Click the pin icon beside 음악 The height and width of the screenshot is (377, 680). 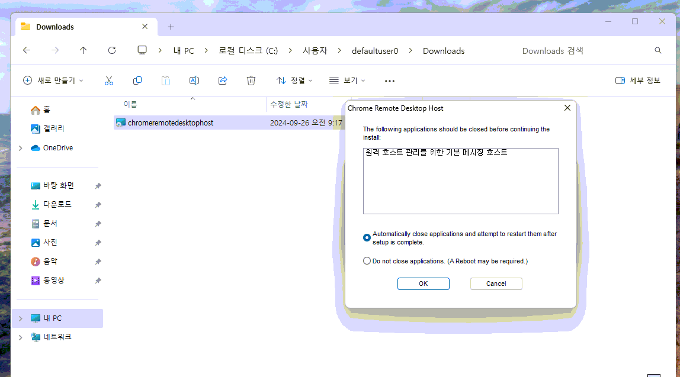pos(98,262)
